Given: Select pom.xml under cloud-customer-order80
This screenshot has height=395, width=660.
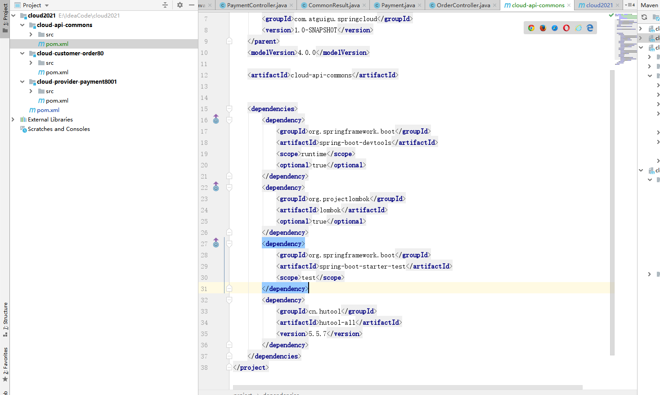Looking at the screenshot, I should pyautogui.click(x=57, y=72).
